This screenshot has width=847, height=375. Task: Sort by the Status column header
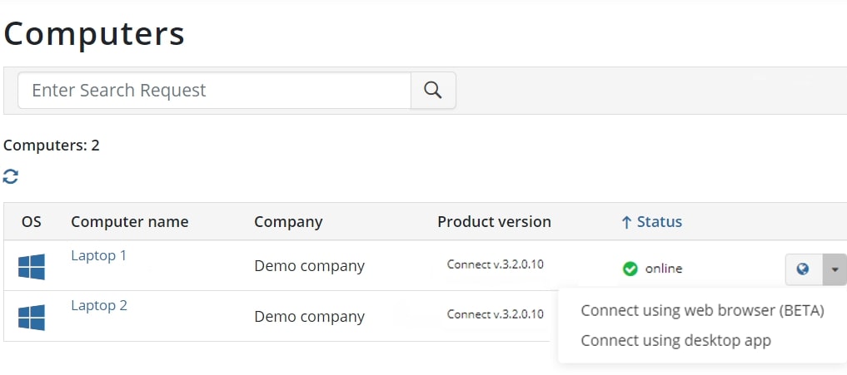coord(651,222)
